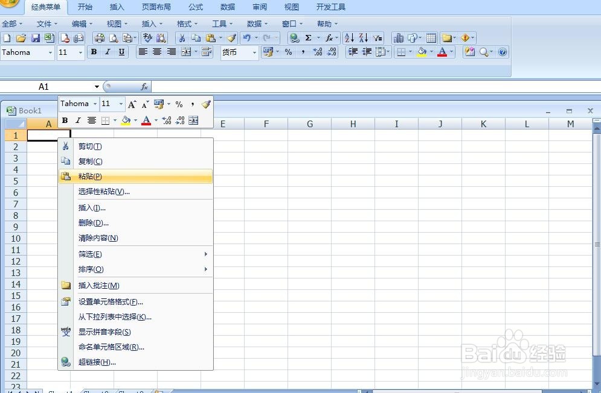Choose 复制(C) from context menu

[x=135, y=162]
